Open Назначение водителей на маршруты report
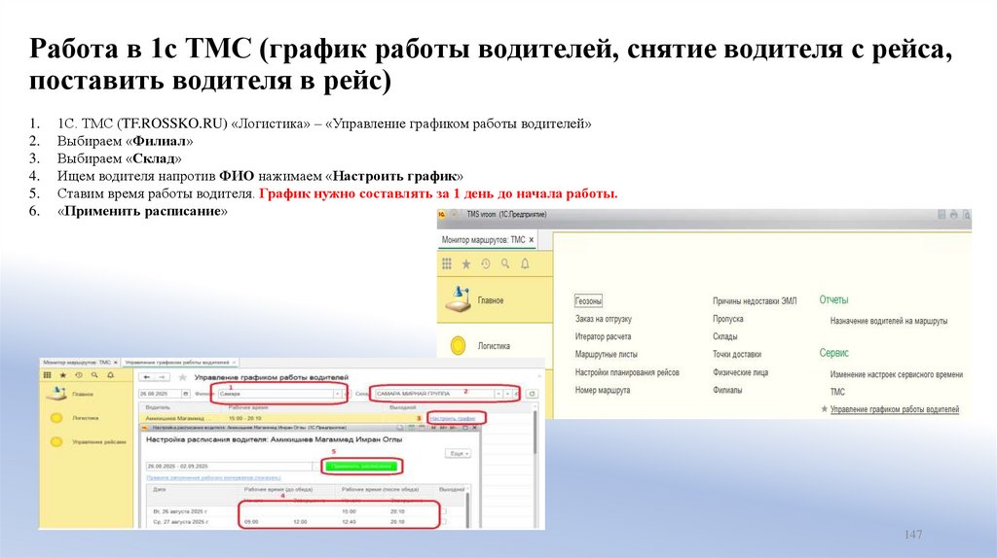 (x=888, y=321)
